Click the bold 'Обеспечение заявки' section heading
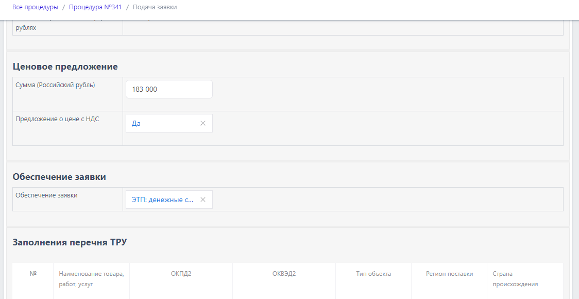 59,177
